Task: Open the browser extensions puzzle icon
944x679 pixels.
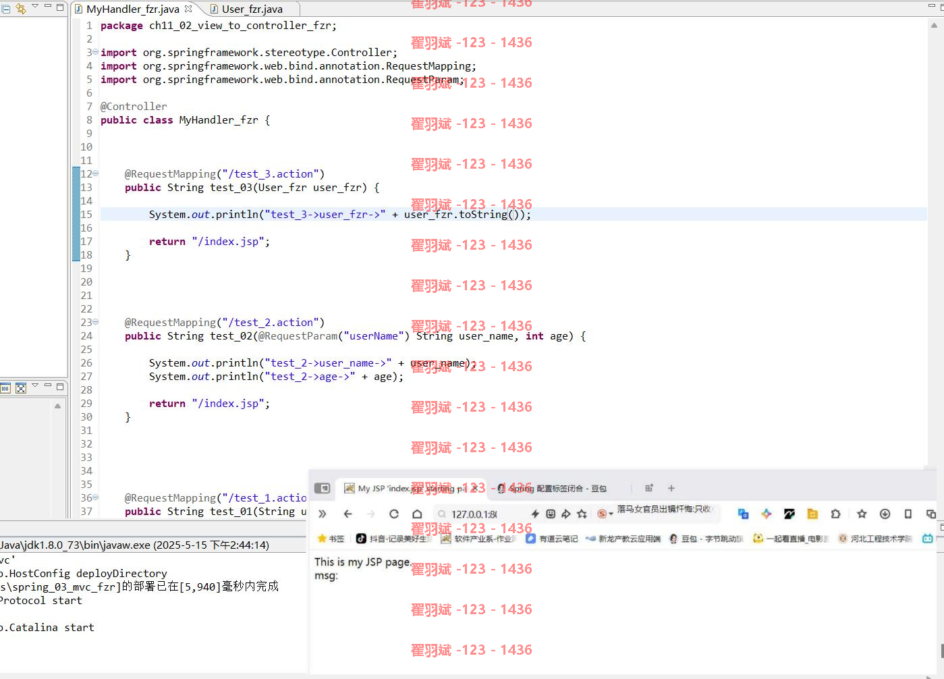Action: click(835, 514)
